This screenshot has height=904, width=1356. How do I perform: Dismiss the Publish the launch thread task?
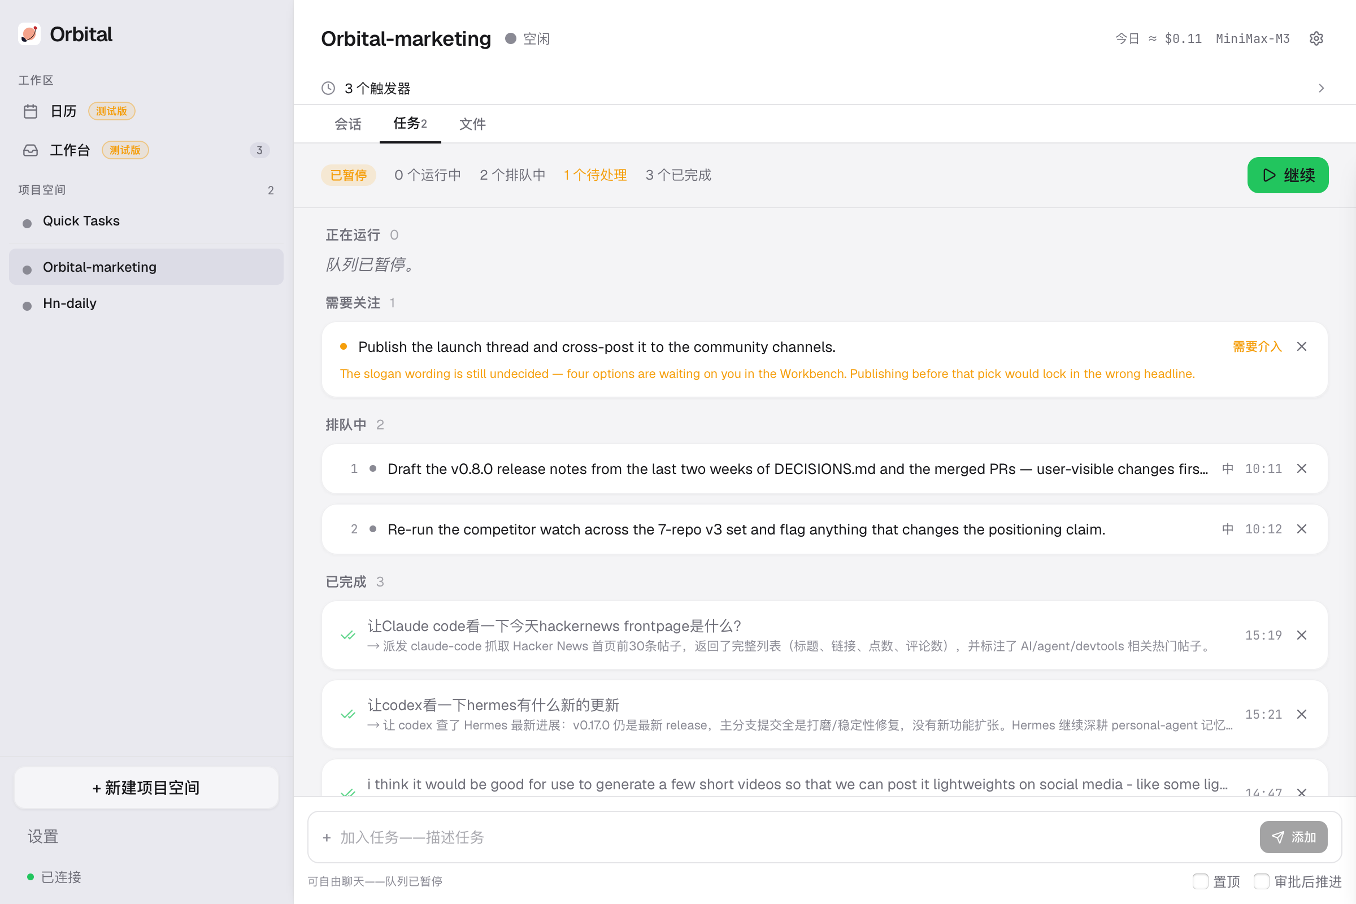(x=1302, y=346)
